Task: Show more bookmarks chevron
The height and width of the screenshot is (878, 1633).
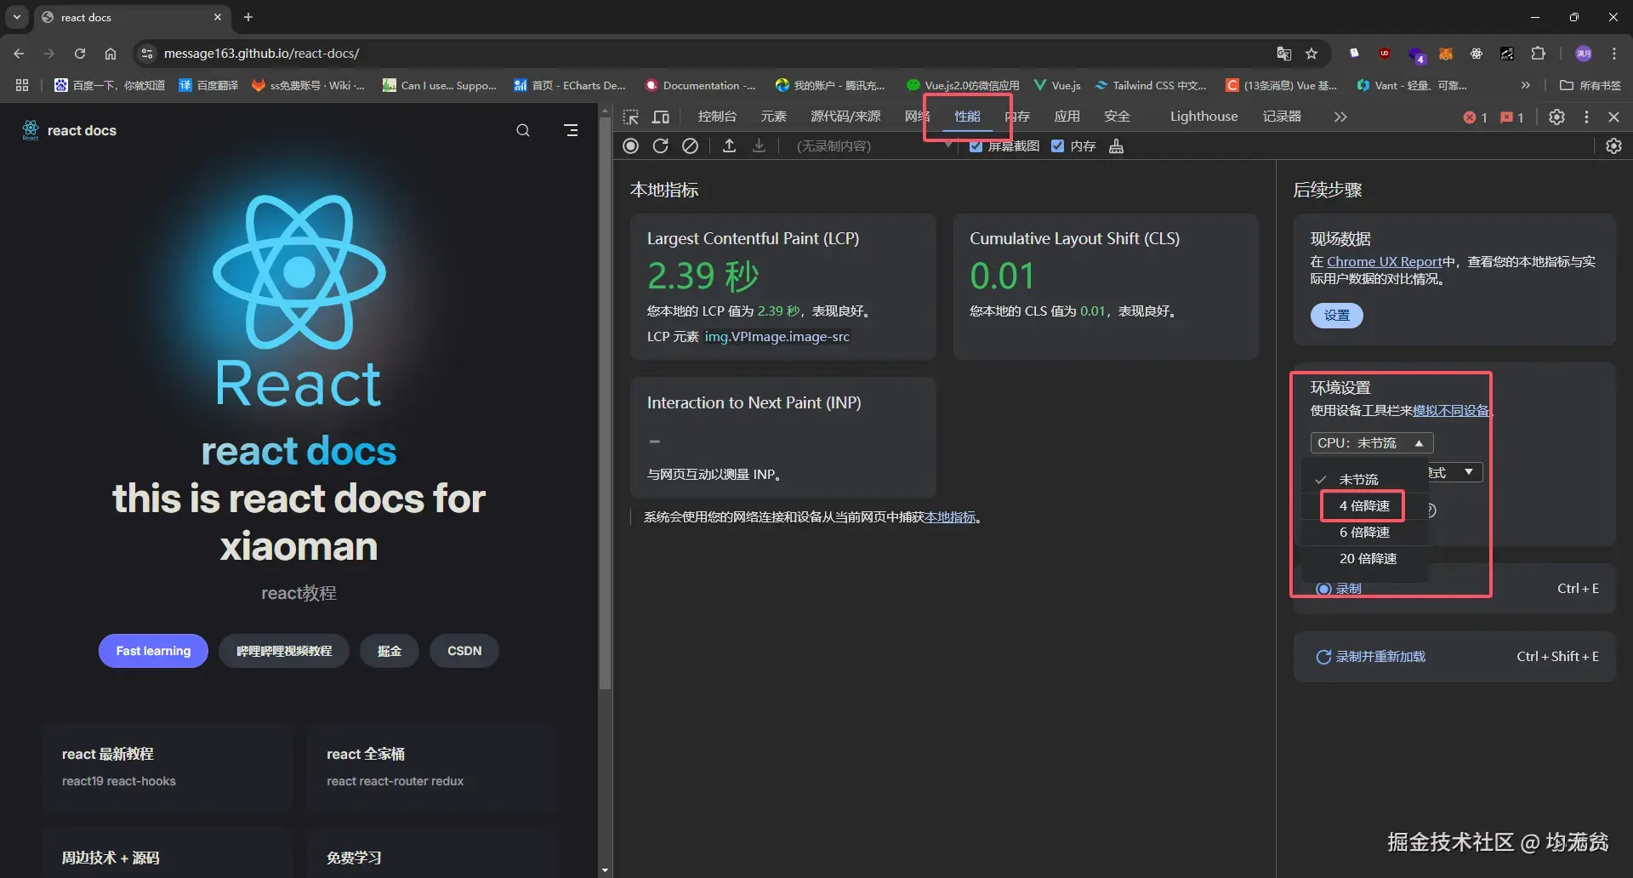Action: 1526,85
